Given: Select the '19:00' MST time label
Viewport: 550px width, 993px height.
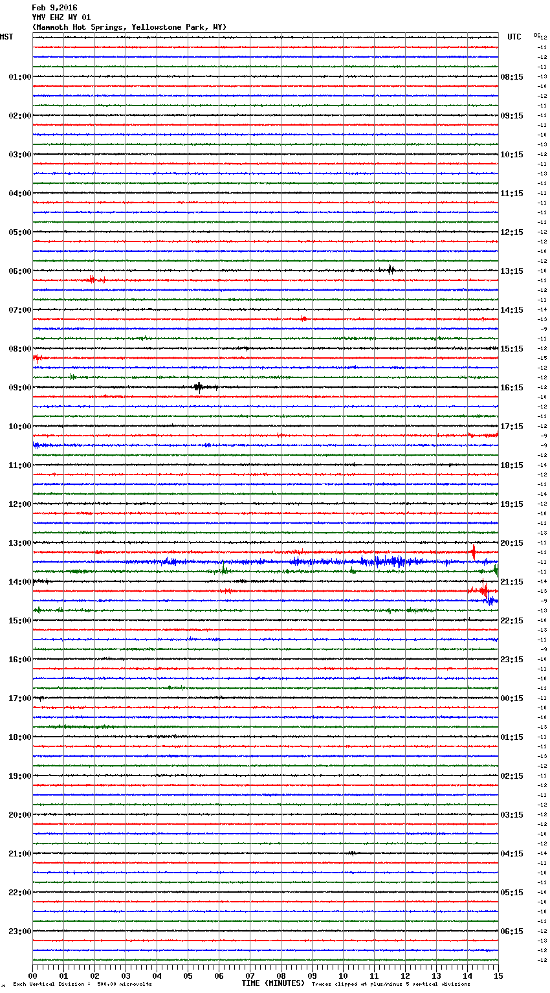Looking at the screenshot, I should (20, 776).
